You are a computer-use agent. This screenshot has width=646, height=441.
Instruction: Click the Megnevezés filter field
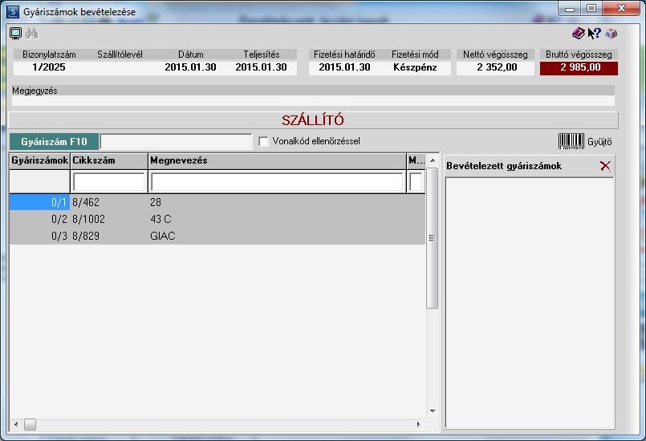coord(277,181)
